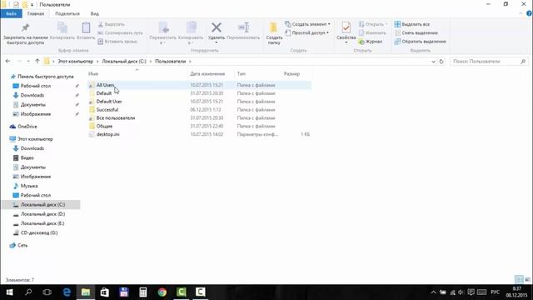This screenshot has width=533, height=300.
Task: Show hidden system tray icons
Action: click(433, 292)
